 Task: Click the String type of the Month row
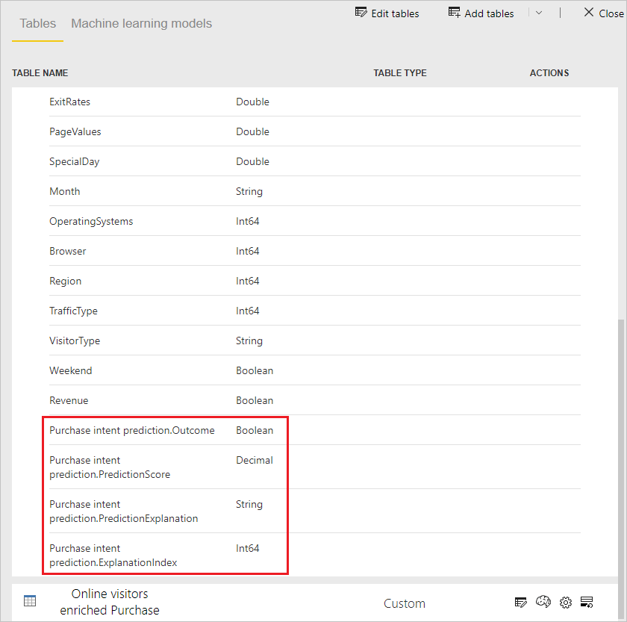249,192
